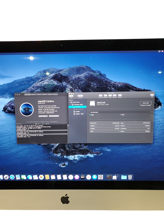Open Maps from the Dock
This screenshot has width=164, height=218.
pos(35,177)
